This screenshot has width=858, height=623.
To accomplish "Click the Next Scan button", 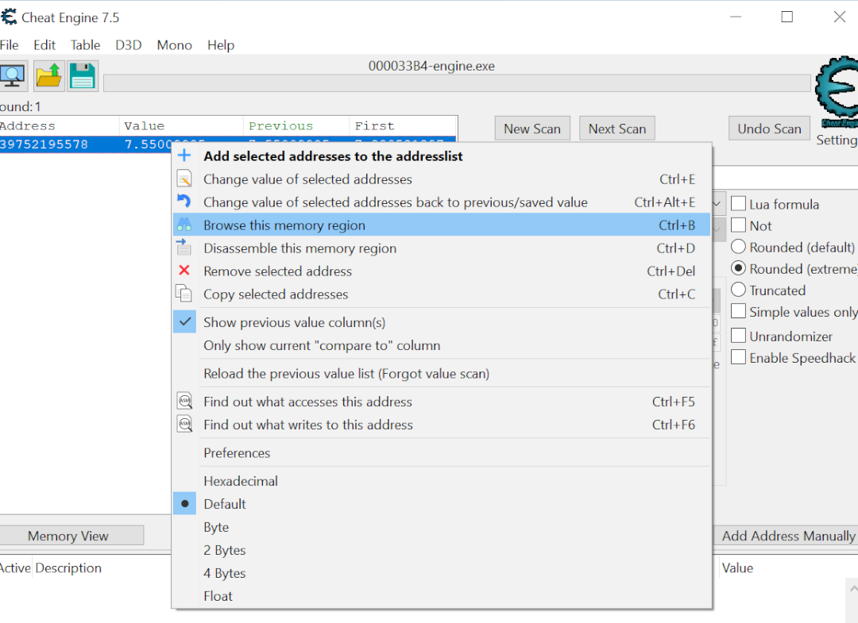I will pos(617,129).
